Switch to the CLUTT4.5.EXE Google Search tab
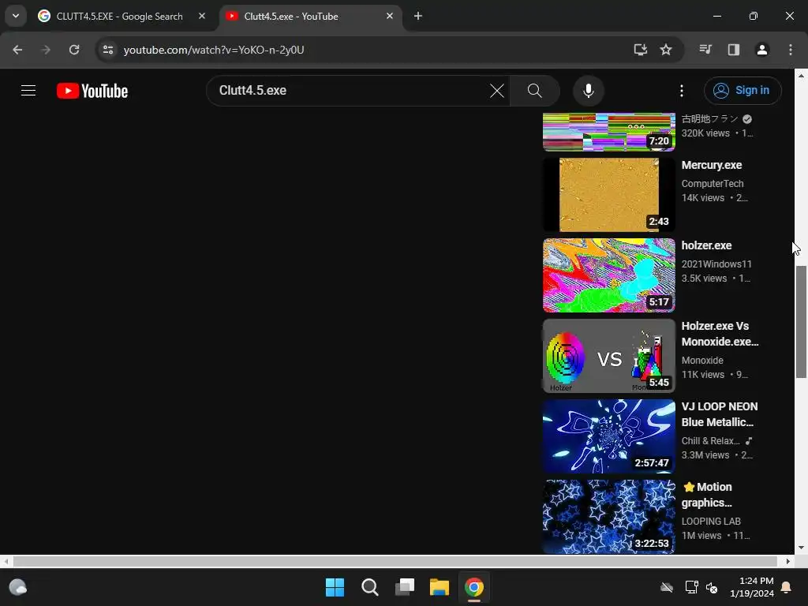Viewport: 808px width, 606px height. [121, 17]
